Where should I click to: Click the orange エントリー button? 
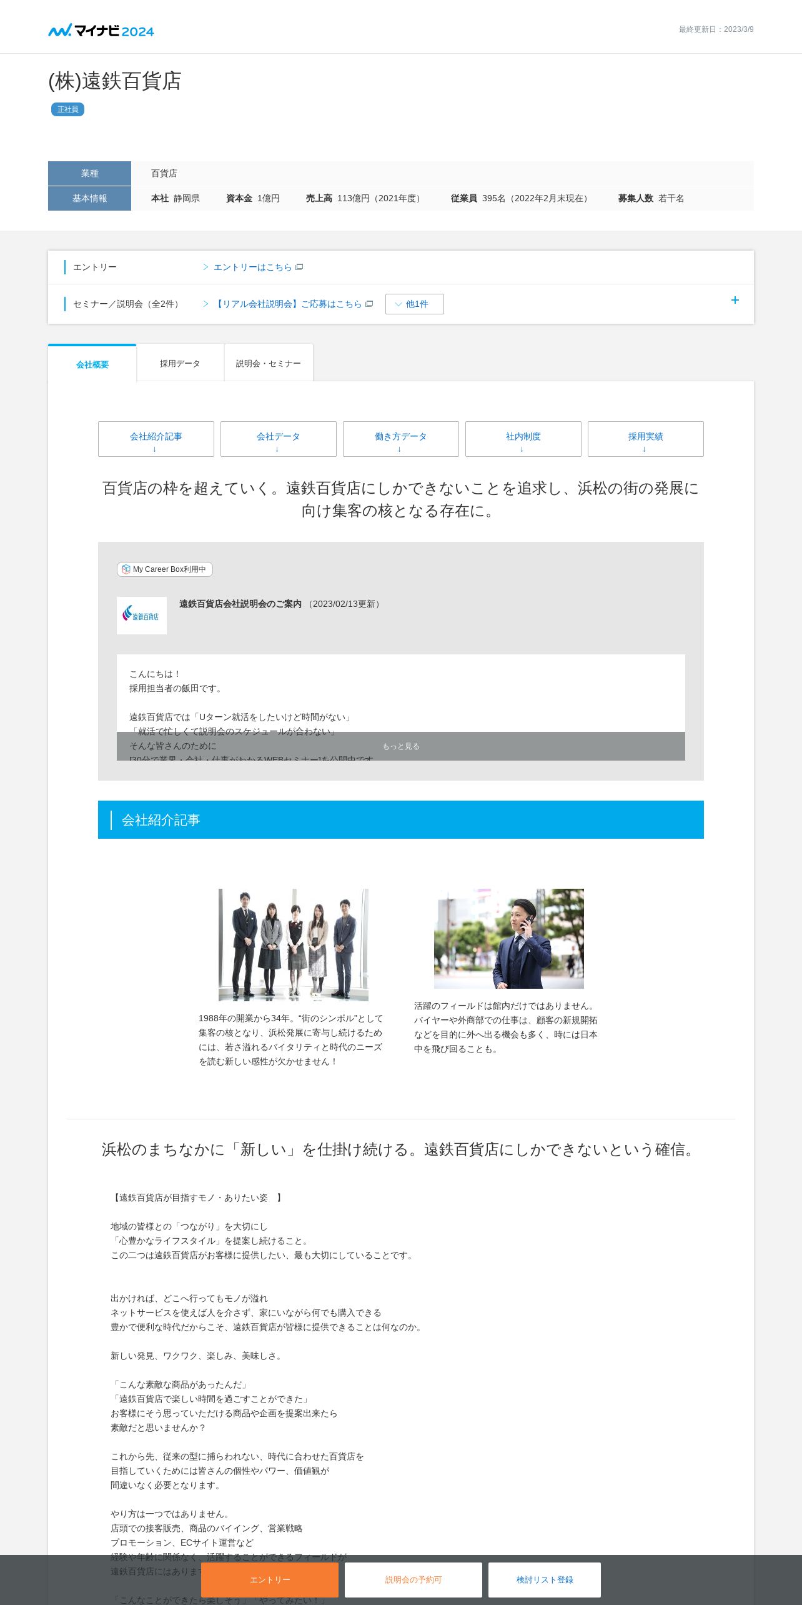270,1580
